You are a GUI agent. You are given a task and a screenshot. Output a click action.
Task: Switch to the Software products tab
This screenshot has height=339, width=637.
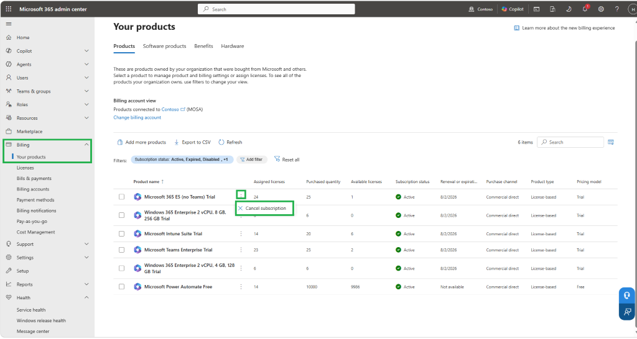164,46
